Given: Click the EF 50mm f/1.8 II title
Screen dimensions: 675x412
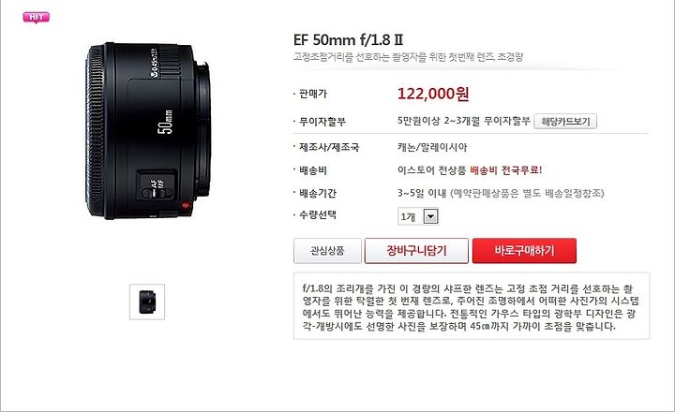Looking at the screenshot, I should (348, 39).
